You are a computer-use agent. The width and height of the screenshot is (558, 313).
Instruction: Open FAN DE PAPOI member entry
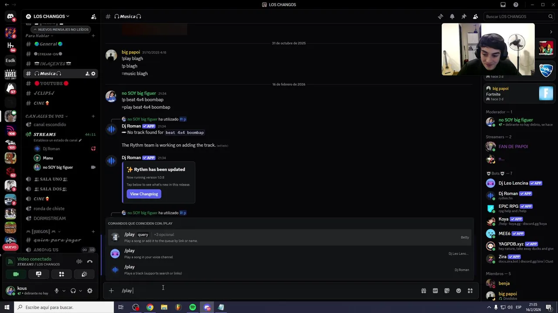pos(520,147)
